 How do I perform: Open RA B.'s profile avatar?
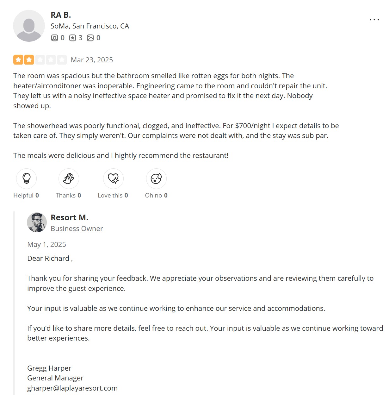coord(29,26)
